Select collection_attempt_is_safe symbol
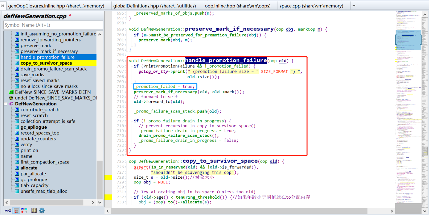 [48, 121]
